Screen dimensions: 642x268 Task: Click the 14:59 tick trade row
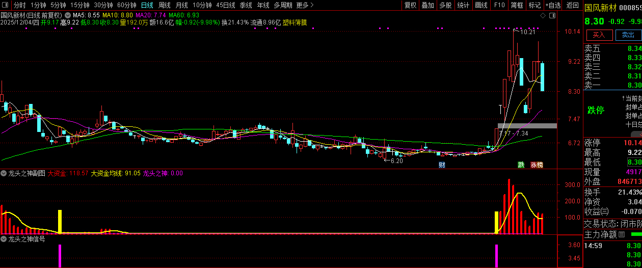pos(613,246)
